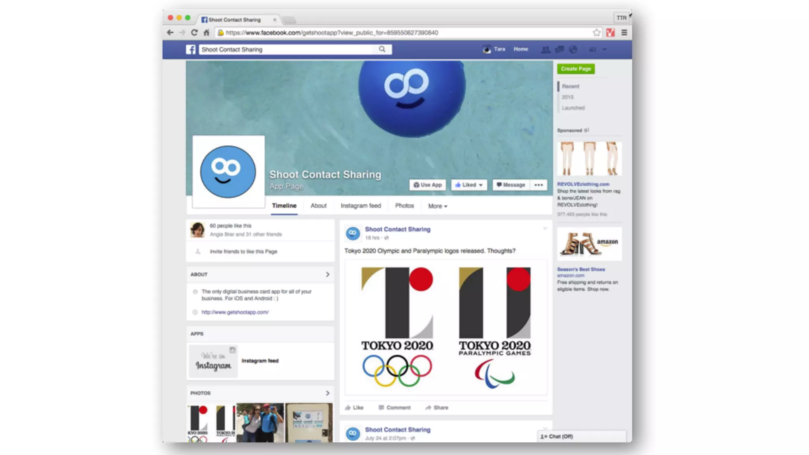Expand the PHOTOS section chevron
The height and width of the screenshot is (455, 809).
[327, 393]
